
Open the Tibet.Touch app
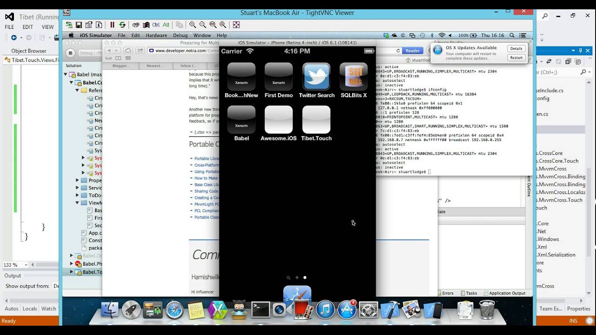(x=316, y=120)
